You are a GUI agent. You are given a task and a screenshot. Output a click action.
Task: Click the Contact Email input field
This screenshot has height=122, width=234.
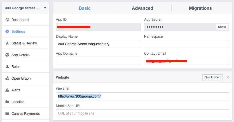coord(187,61)
